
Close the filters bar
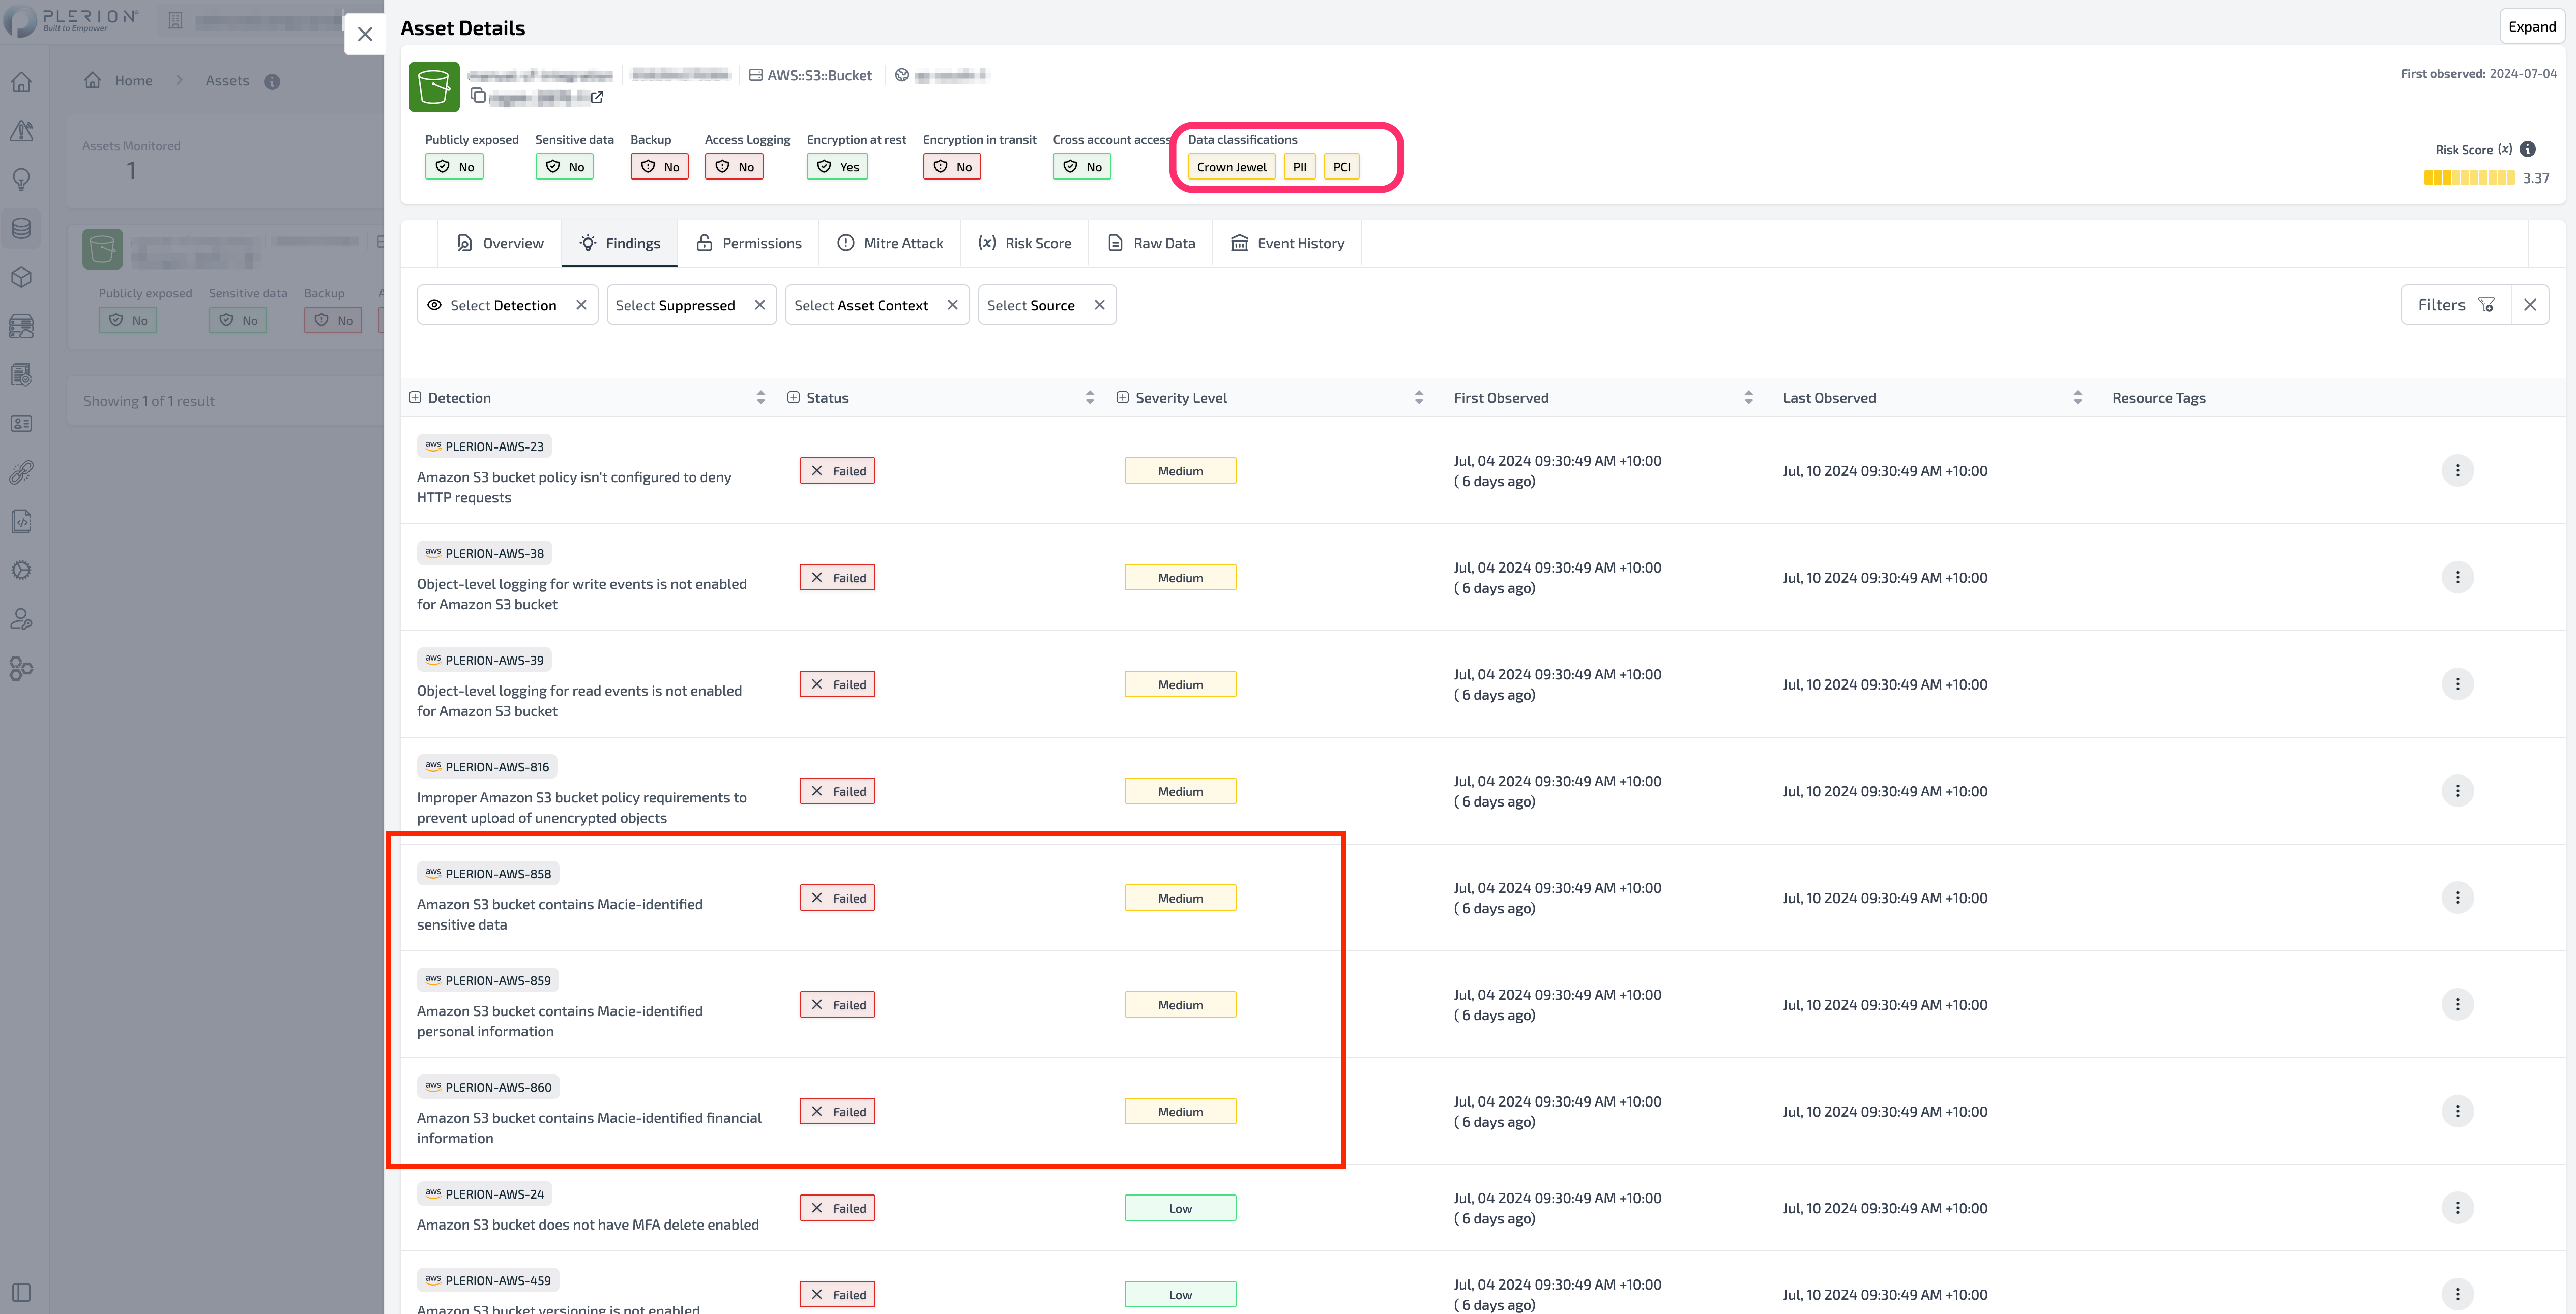coord(2530,305)
